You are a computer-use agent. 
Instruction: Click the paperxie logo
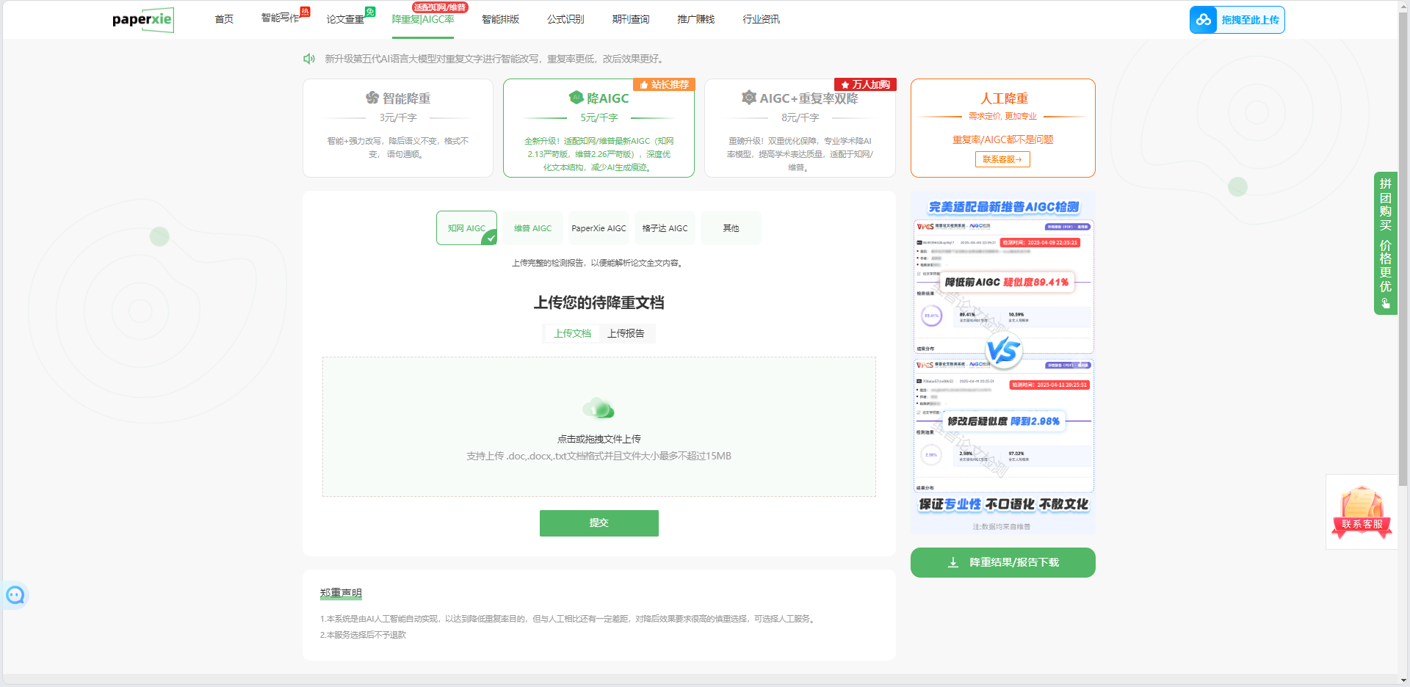point(142,20)
